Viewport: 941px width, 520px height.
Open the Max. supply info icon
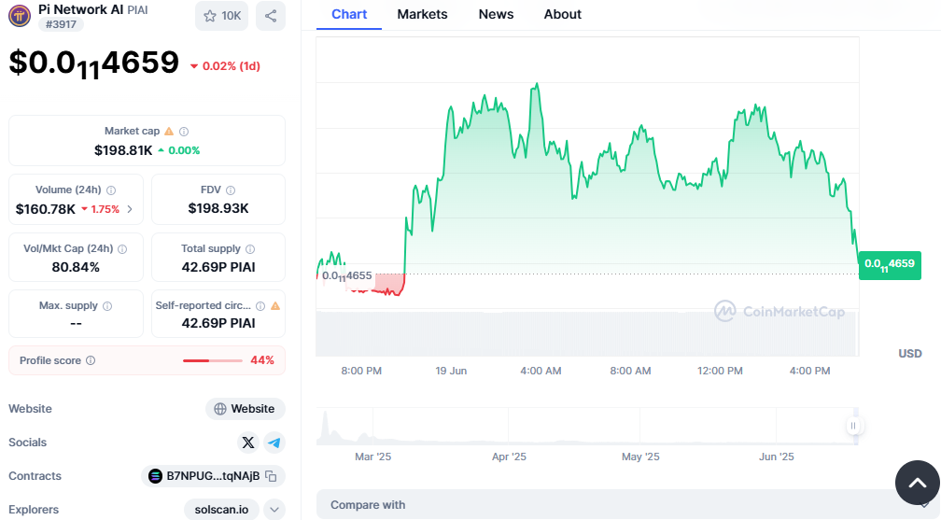(107, 306)
